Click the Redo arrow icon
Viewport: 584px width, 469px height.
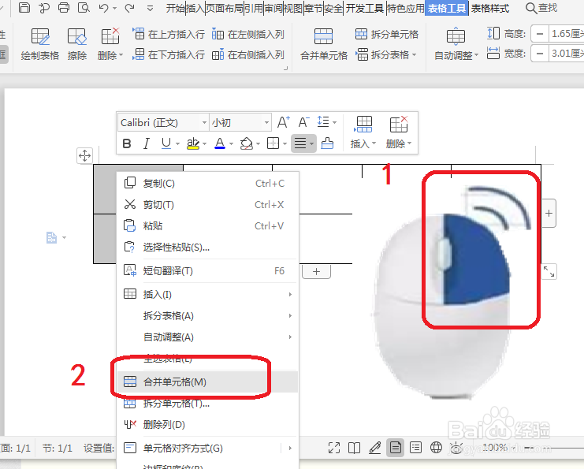pos(129,7)
